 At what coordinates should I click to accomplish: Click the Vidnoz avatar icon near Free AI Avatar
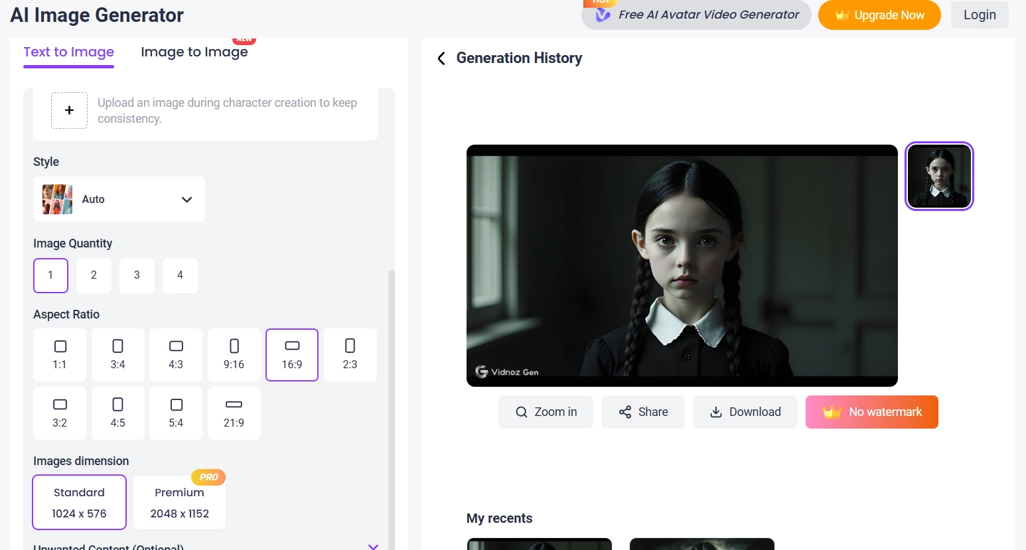point(602,15)
